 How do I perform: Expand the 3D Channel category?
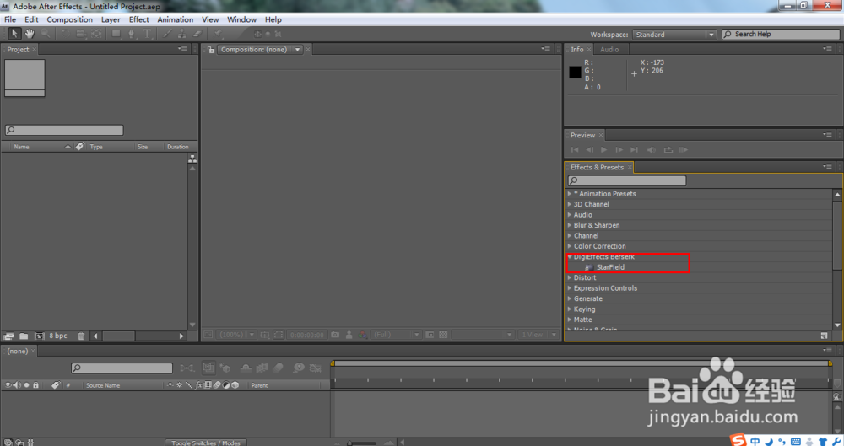pos(570,204)
